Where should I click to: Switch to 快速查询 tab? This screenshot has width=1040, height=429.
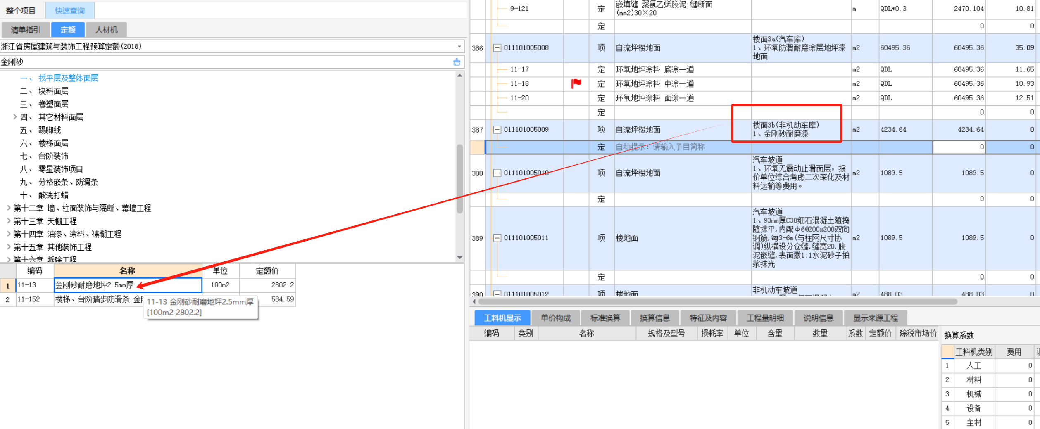tap(70, 11)
